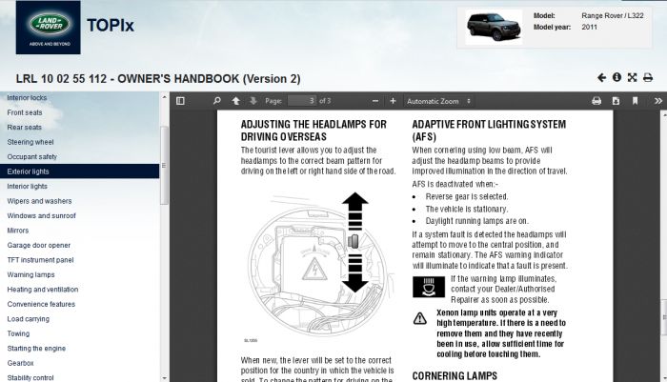Click sidebar scrollbar up arrow
The image size is (667, 382).
(x=164, y=97)
